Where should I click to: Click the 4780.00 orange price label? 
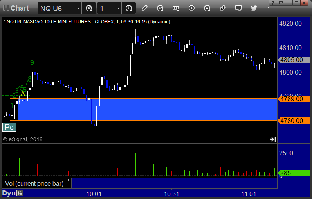click(x=294, y=121)
